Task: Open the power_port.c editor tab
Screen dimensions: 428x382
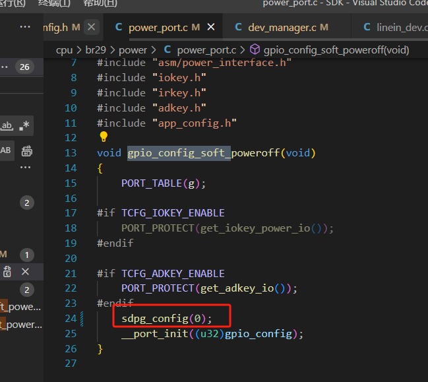Action: click(x=164, y=27)
